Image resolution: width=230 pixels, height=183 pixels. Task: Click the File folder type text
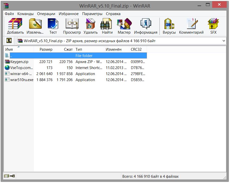click(84, 56)
